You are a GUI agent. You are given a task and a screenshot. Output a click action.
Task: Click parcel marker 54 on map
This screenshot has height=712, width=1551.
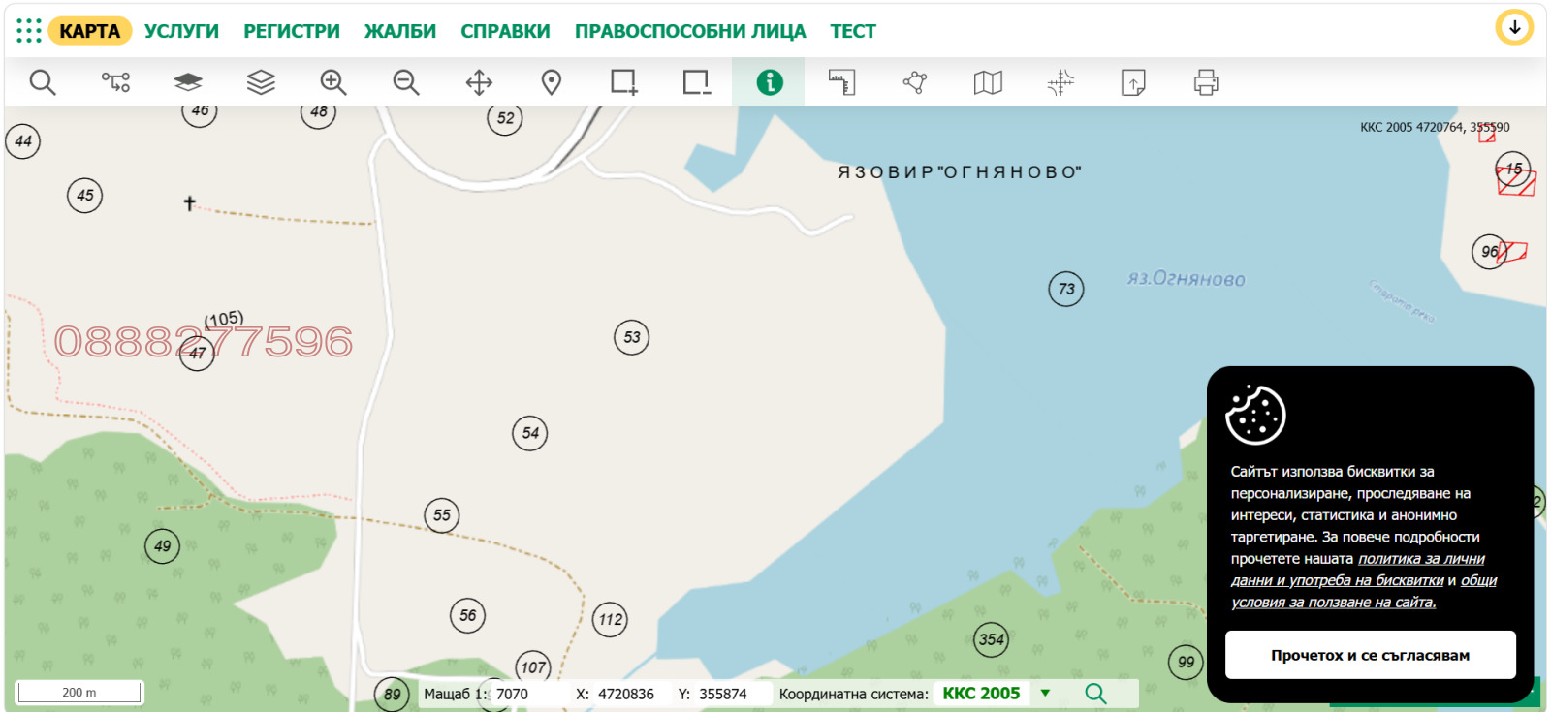pyautogui.click(x=530, y=433)
